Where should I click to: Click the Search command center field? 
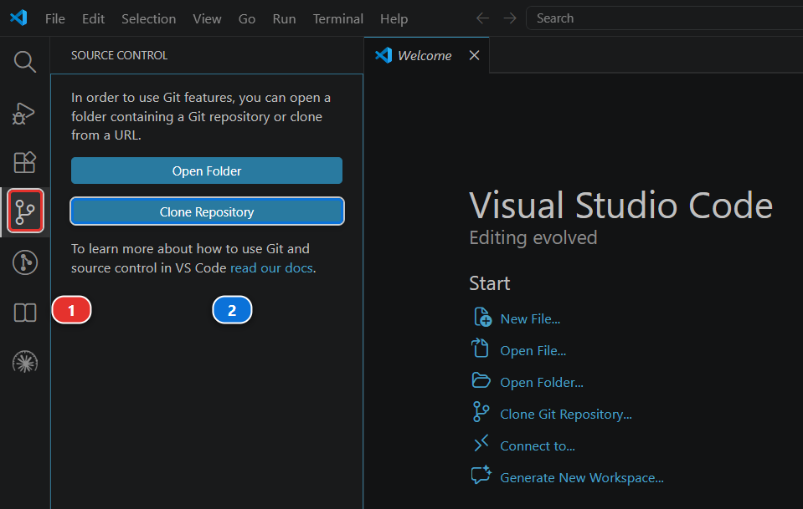click(665, 18)
